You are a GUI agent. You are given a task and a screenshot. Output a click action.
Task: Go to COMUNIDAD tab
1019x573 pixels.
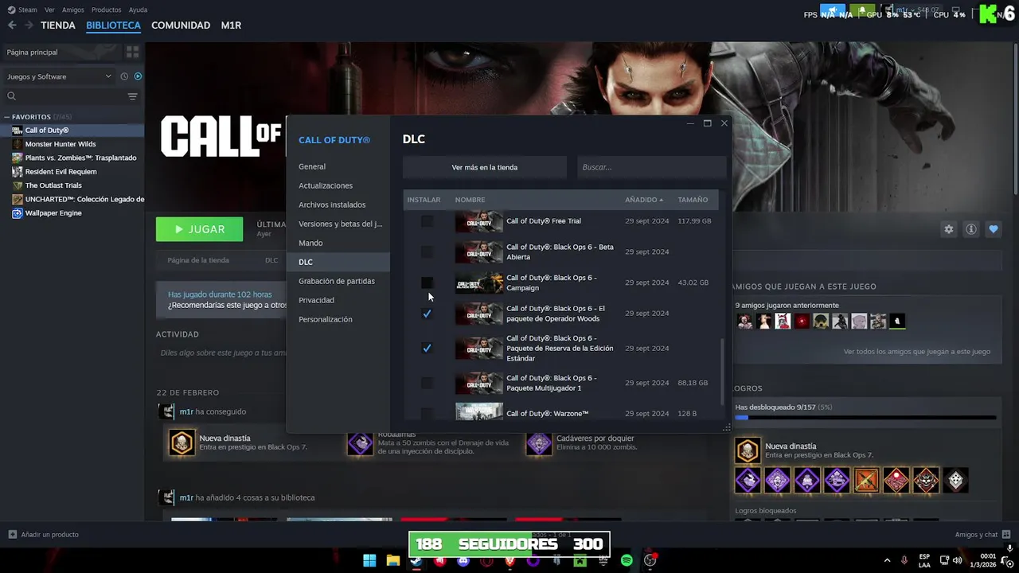(x=181, y=25)
